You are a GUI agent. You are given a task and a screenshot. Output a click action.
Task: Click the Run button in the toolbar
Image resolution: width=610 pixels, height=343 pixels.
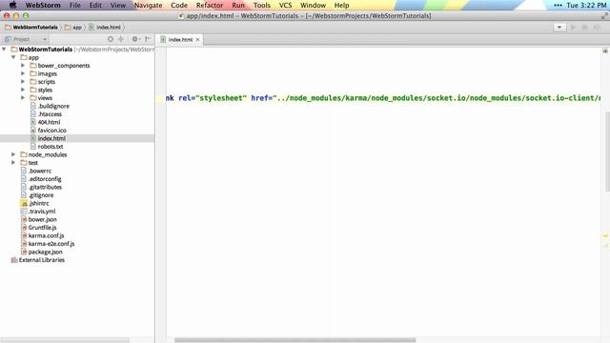(573, 28)
